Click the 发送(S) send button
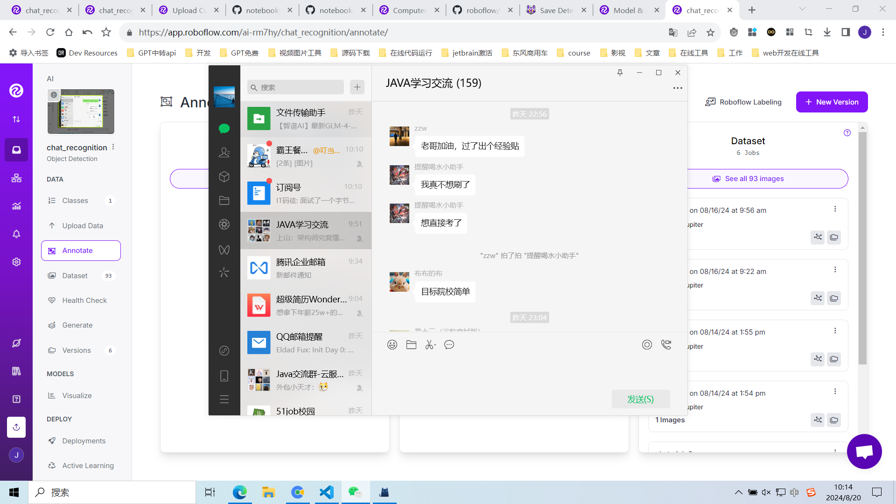The width and height of the screenshot is (896, 504). (x=640, y=399)
